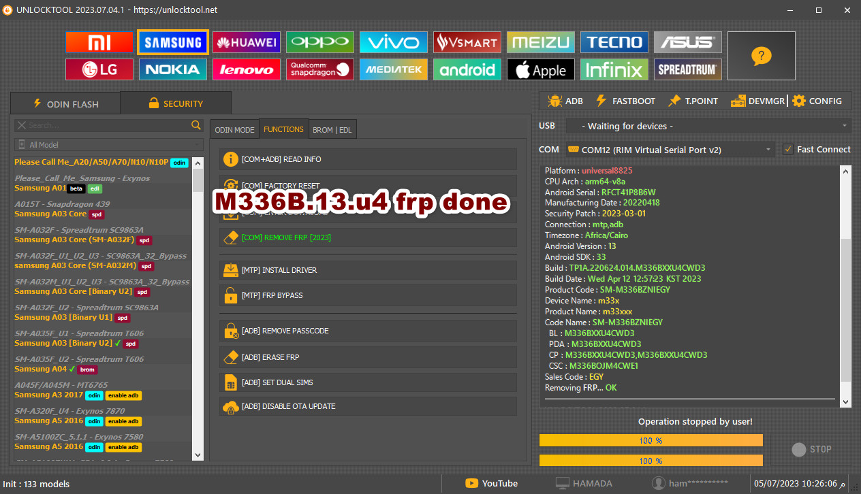Expand the All Model dropdown
Image resolution: width=861 pixels, height=494 pixels.
tap(108, 144)
